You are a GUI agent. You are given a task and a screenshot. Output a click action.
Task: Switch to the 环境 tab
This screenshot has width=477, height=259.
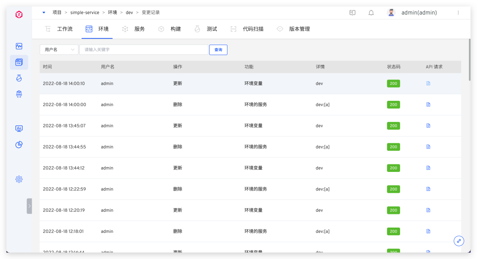(97, 29)
